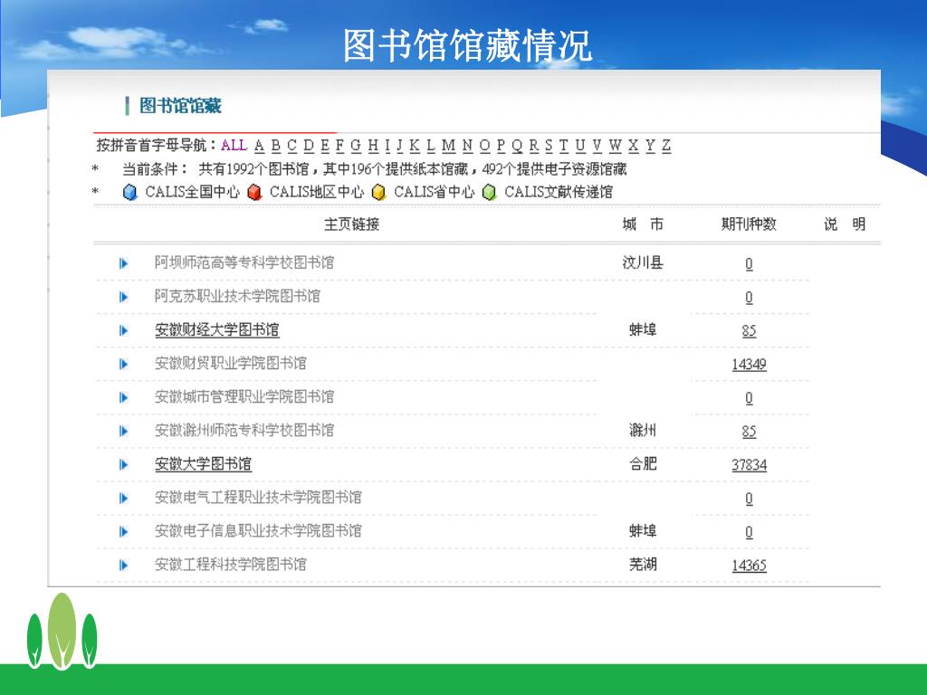This screenshot has height=695, width=927.
Task: Filter libraries by letter R
Action: pos(534,146)
